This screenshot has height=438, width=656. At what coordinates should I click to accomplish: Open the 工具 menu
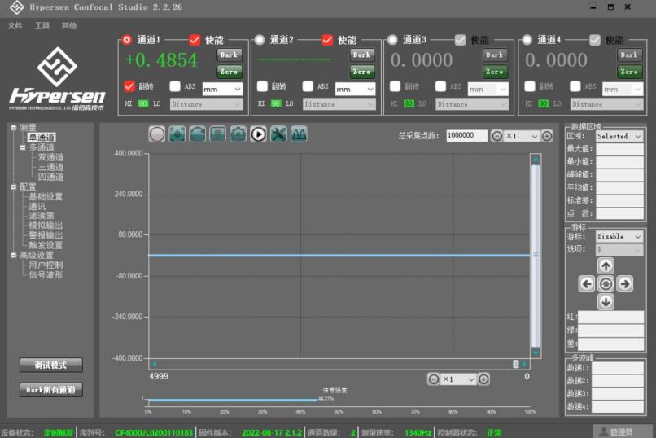click(42, 25)
